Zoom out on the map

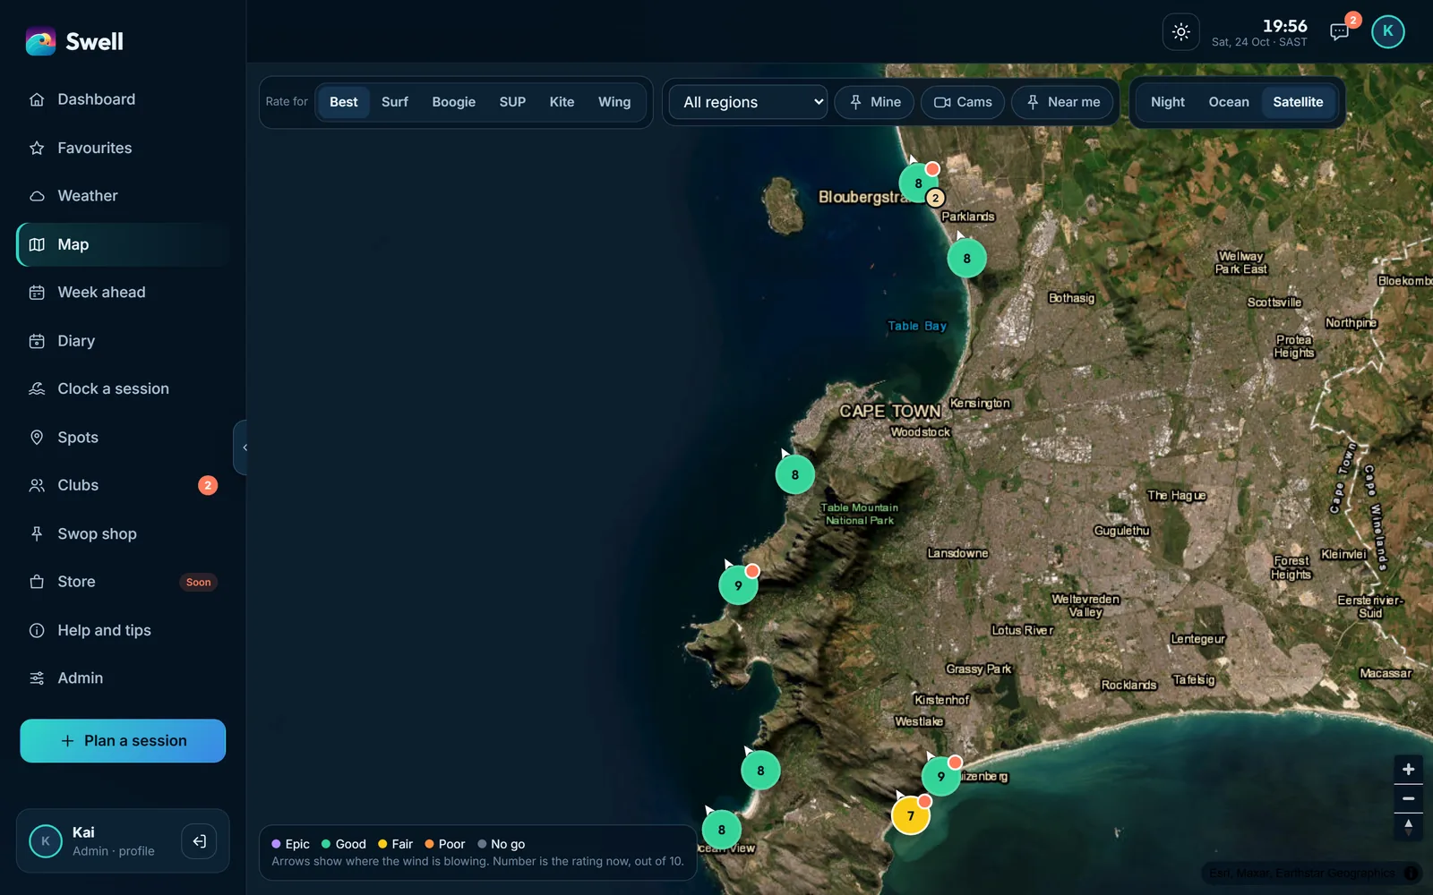1408,798
